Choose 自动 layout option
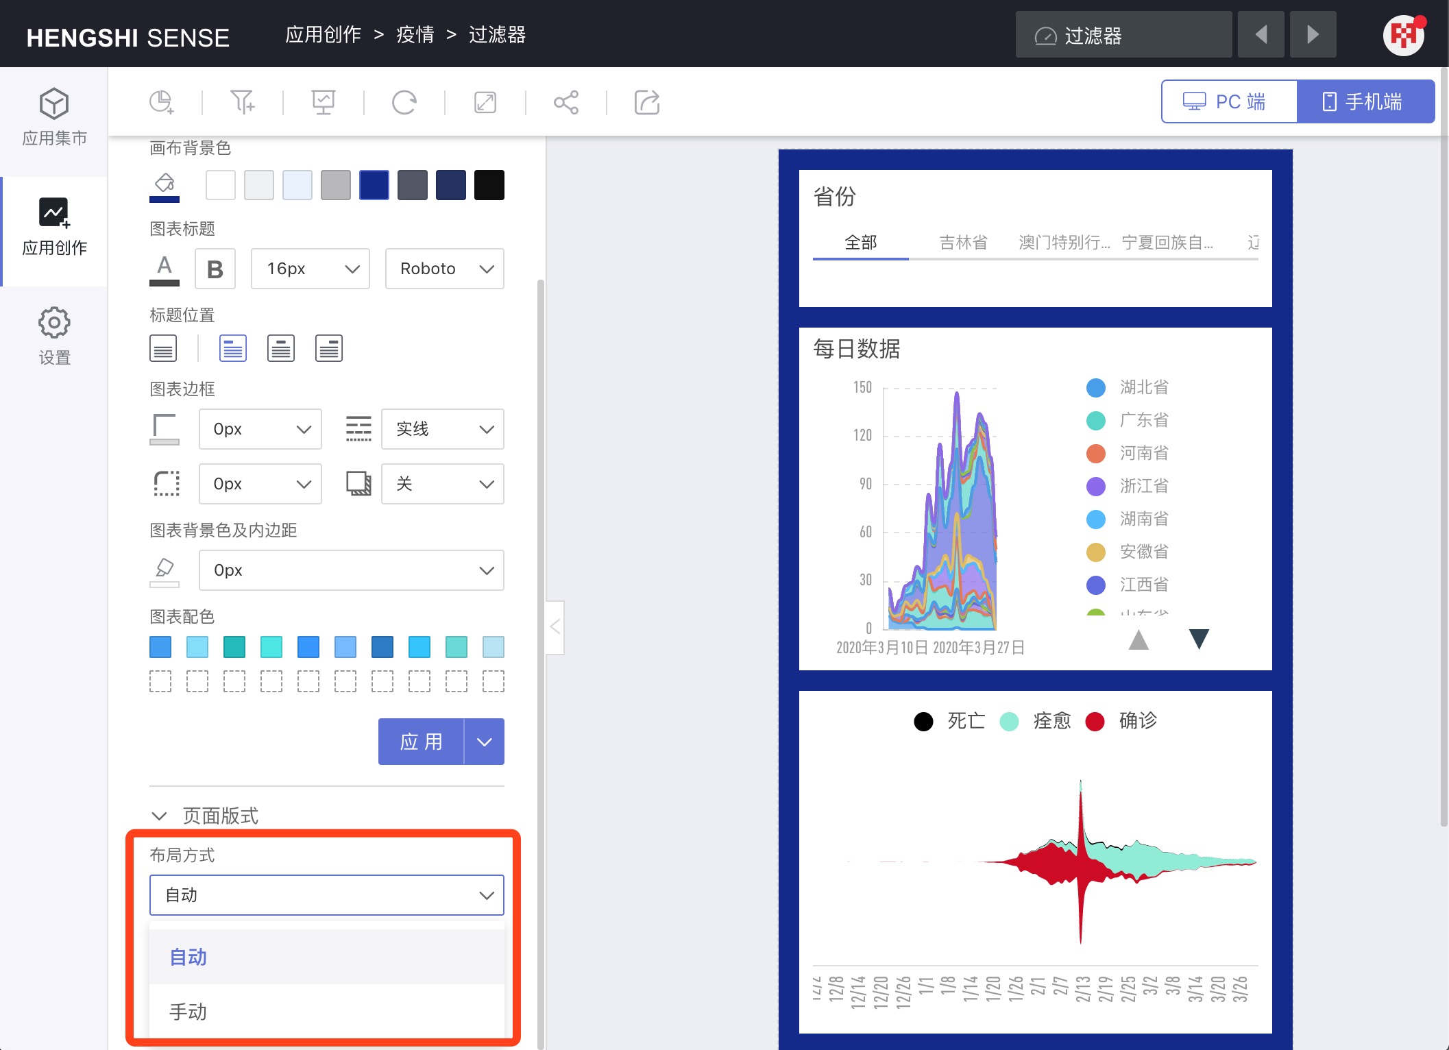 click(327, 957)
